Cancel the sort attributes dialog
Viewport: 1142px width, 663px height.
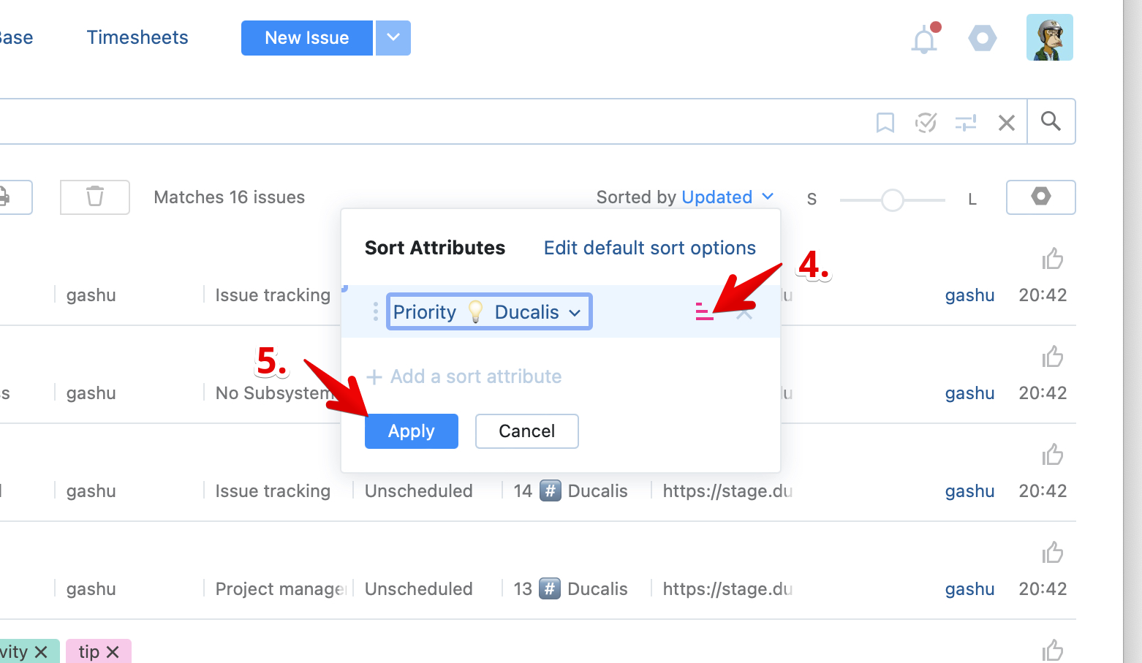526,431
